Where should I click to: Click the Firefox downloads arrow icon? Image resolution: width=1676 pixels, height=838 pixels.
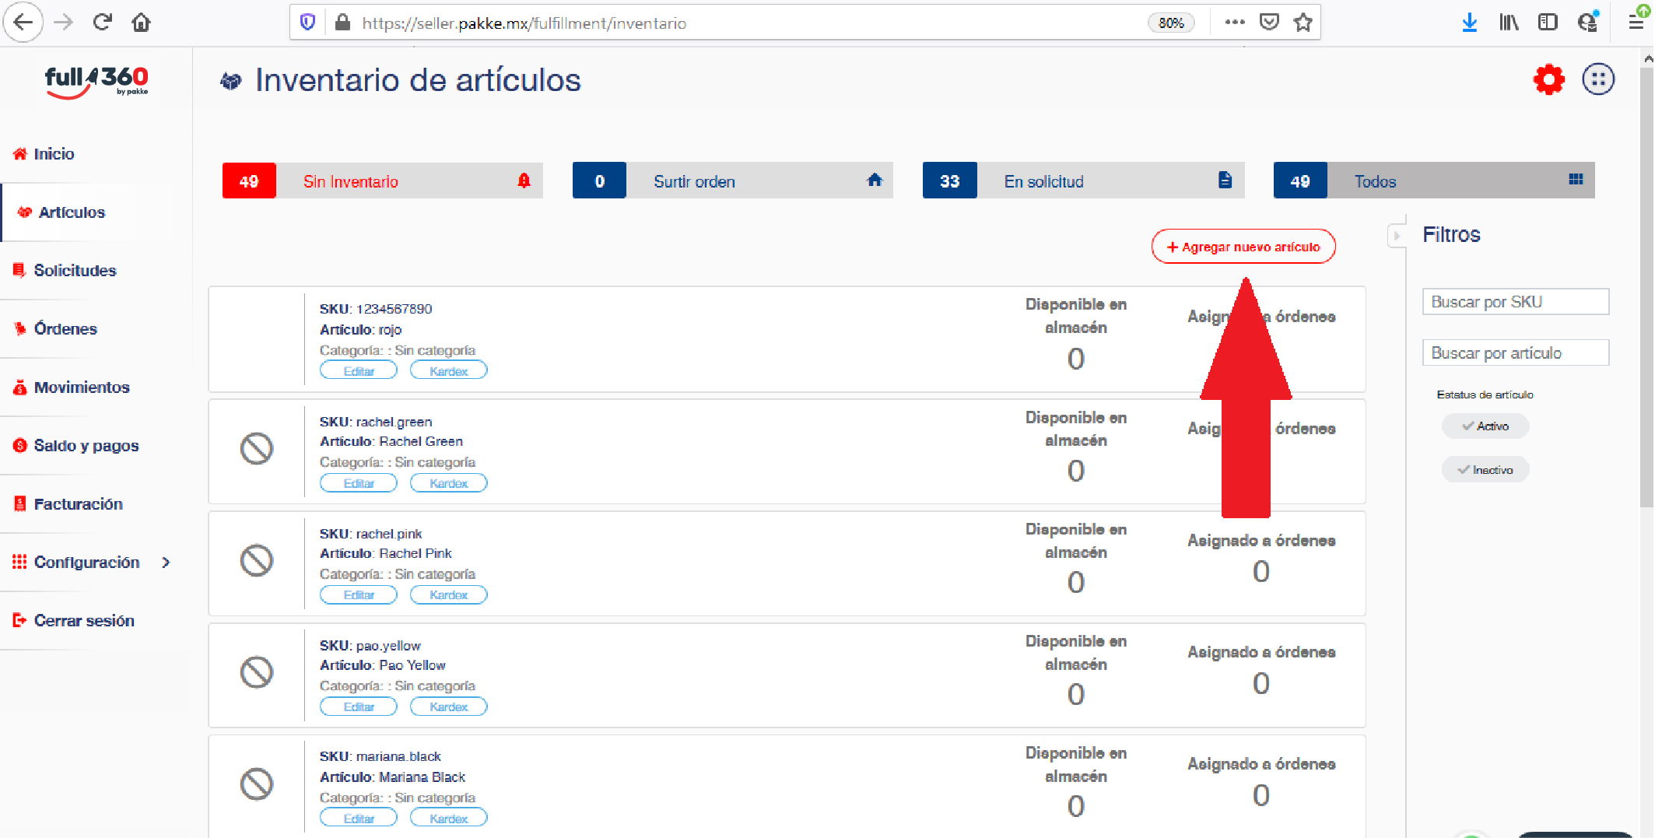click(x=1469, y=23)
